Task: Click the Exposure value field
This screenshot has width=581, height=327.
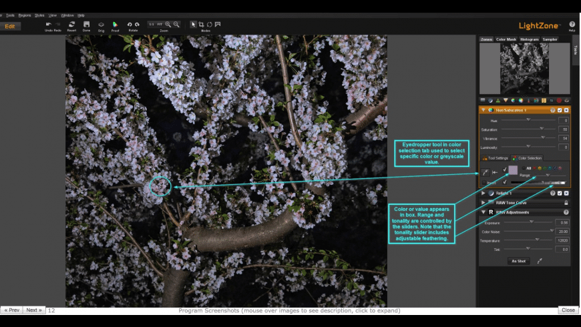Action: pyautogui.click(x=562, y=222)
